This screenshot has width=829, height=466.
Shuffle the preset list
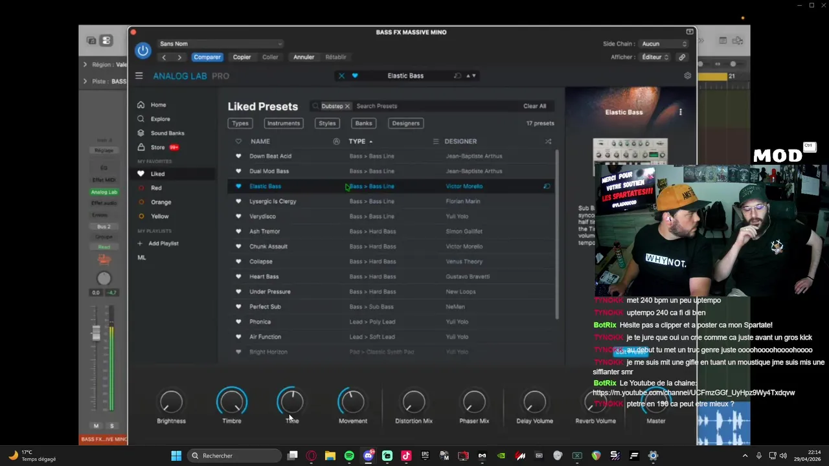[548, 141]
